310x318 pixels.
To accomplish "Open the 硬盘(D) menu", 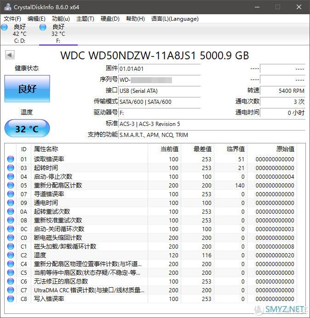I will 110,19.
